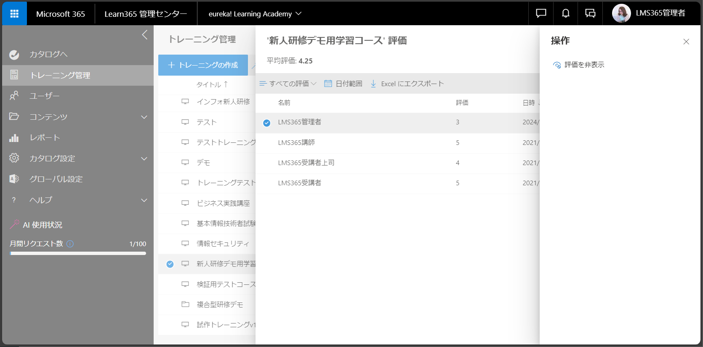Screen dimensions: 703x347
Task: Click the 平均評価: 4.25 text
Action: point(290,61)
